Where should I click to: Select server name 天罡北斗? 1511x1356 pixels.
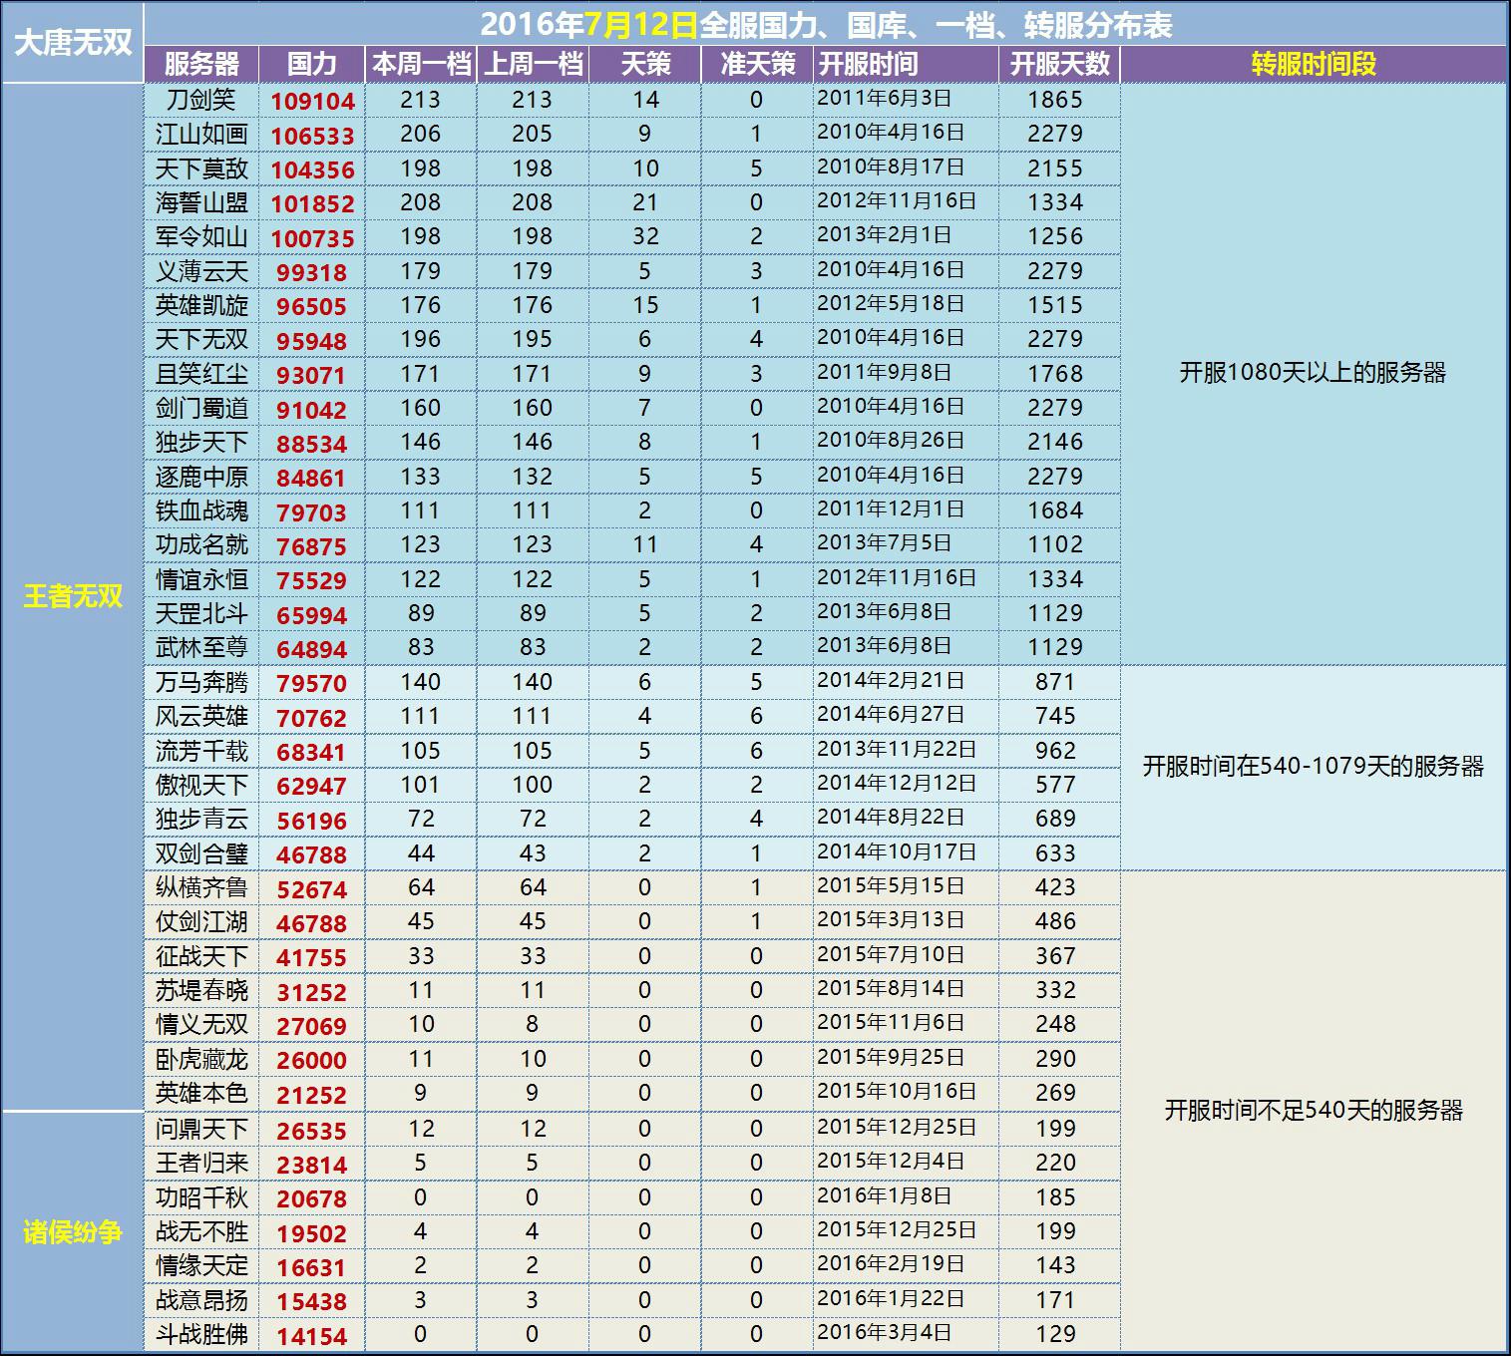(201, 613)
